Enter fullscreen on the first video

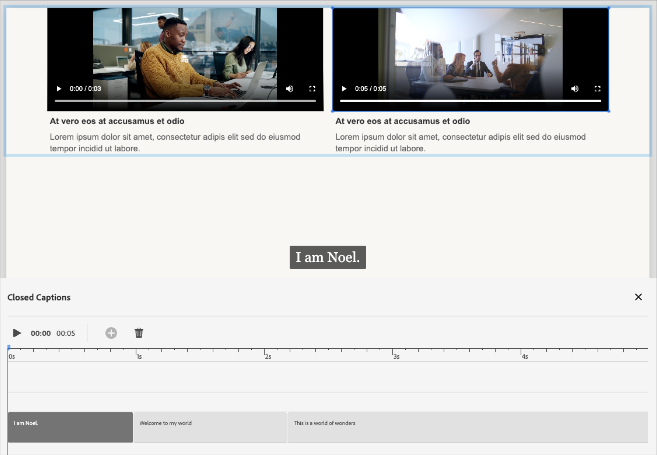coord(312,89)
